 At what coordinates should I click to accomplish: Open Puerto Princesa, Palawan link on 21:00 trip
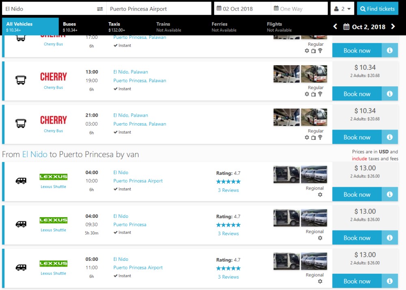point(140,124)
